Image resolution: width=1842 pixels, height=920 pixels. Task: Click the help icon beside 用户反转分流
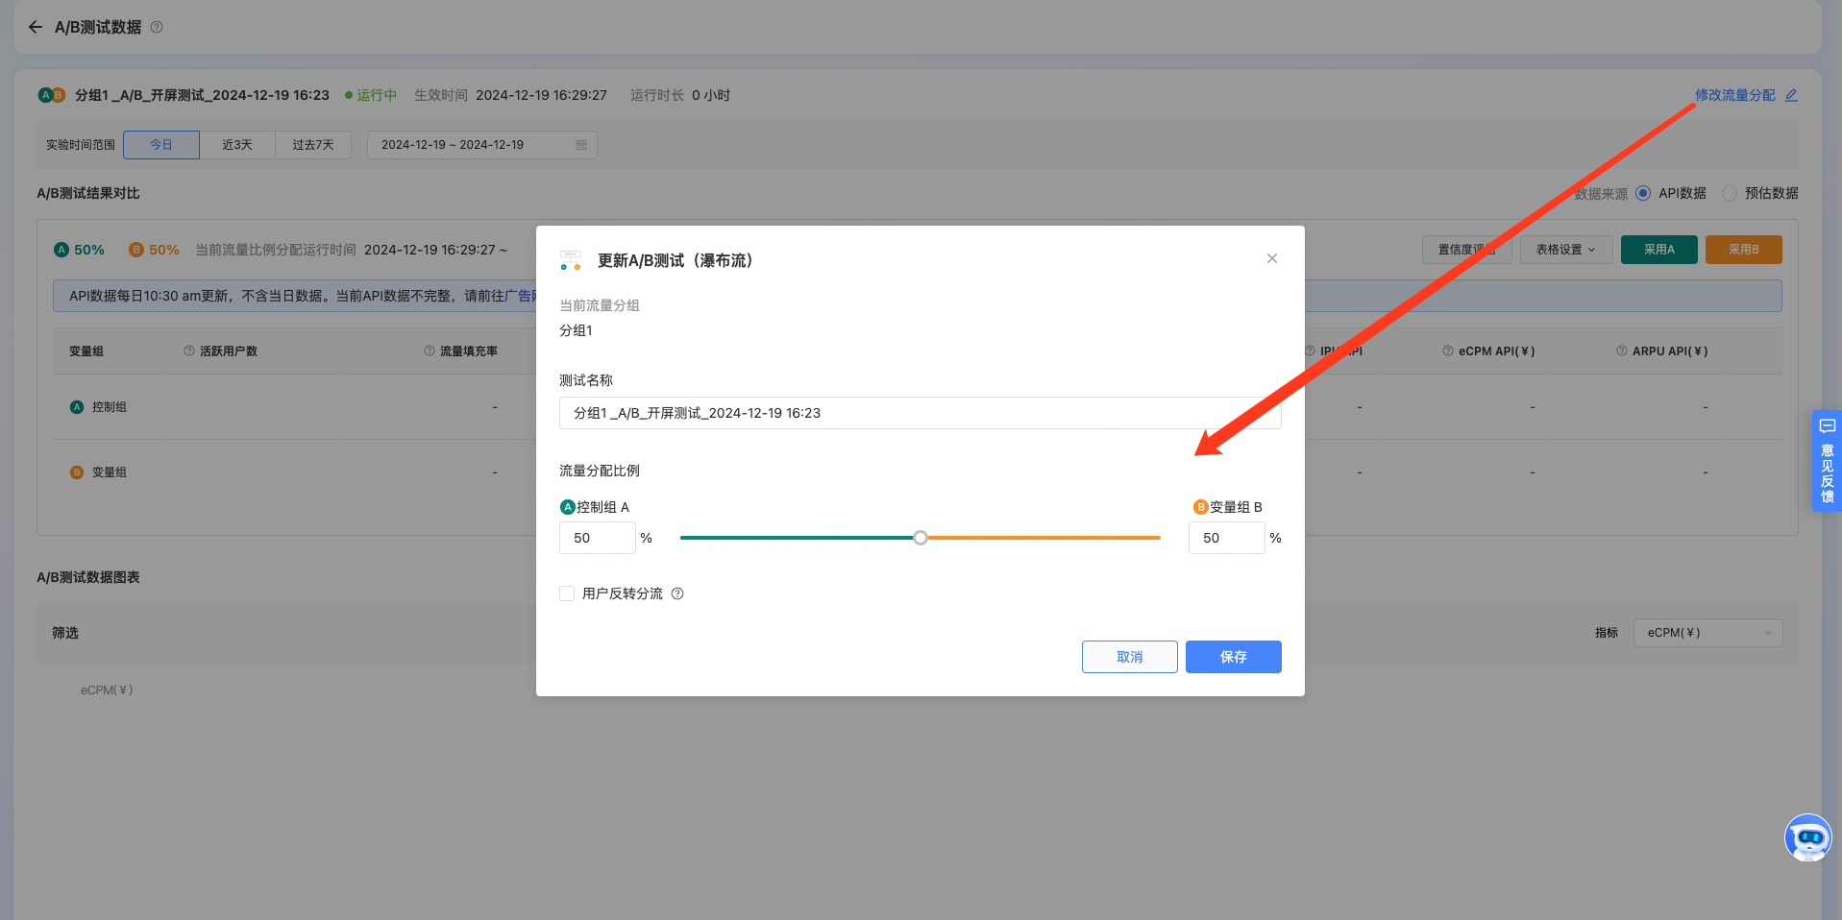pyautogui.click(x=677, y=593)
